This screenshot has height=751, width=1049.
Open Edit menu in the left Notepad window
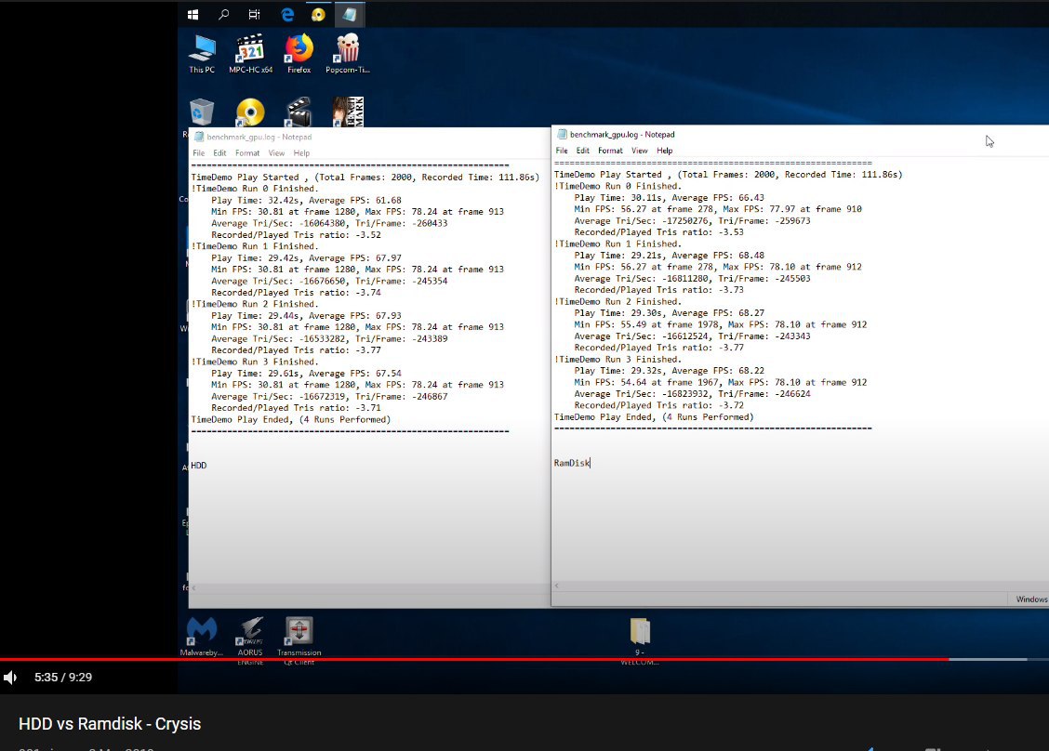click(x=219, y=153)
